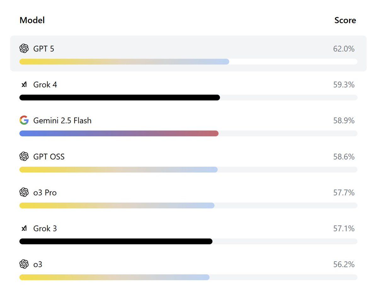Click the GPT OSS model name

pos(49,156)
